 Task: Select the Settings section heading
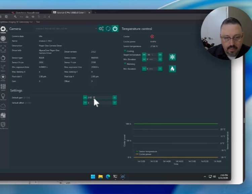[16, 90]
